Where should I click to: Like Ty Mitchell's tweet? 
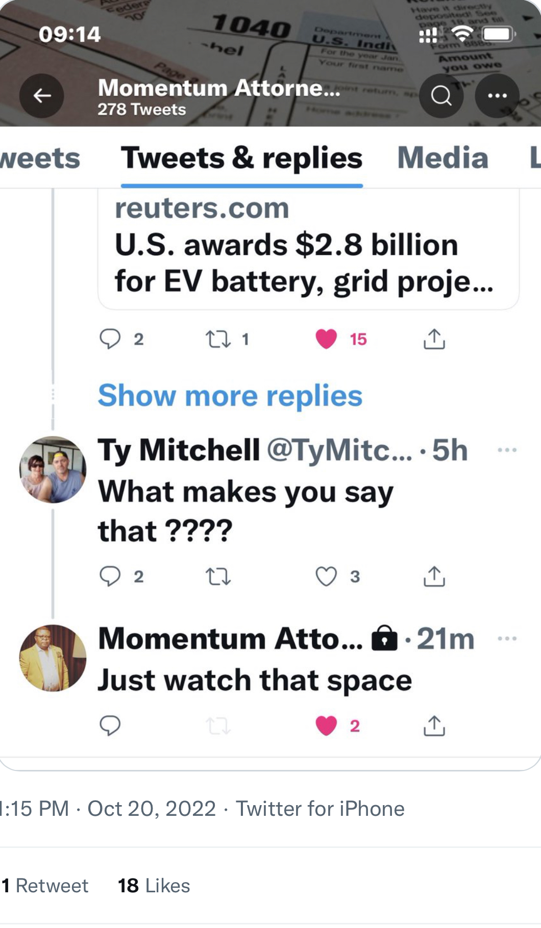pos(327,577)
